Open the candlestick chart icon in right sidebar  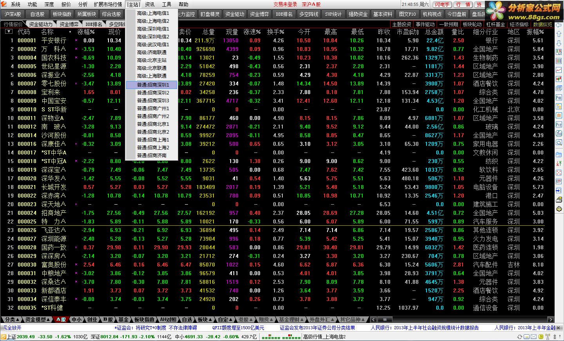[559, 79]
